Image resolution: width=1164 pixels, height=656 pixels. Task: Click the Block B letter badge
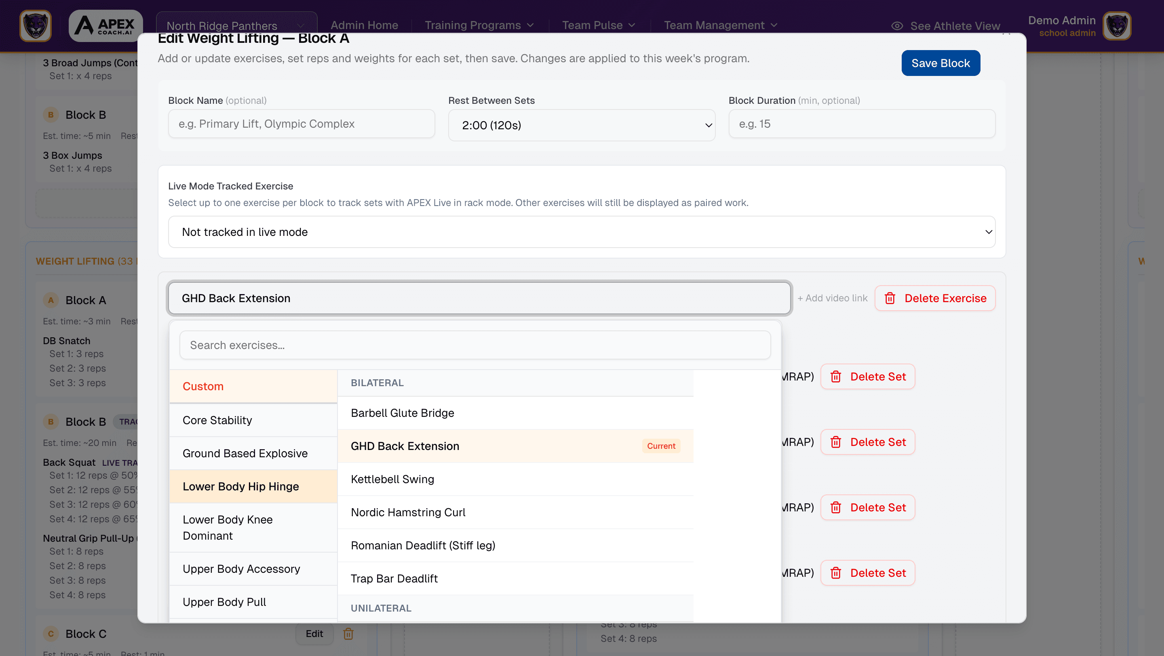(51, 422)
